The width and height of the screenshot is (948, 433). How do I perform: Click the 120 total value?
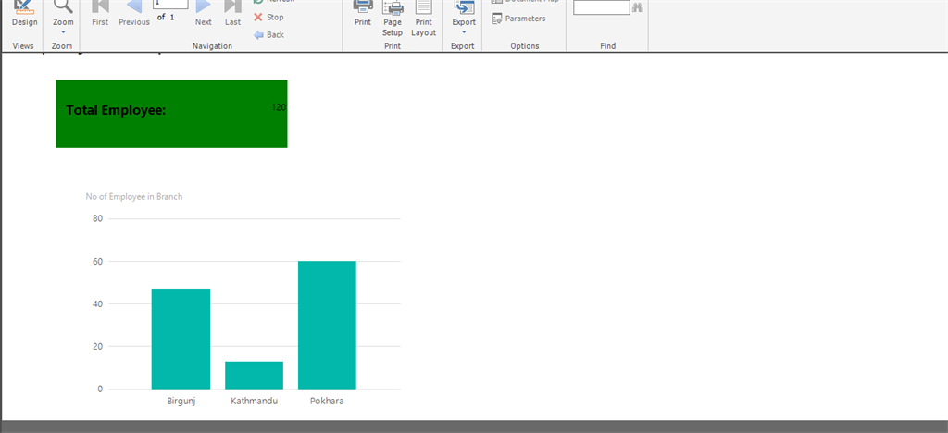279,107
